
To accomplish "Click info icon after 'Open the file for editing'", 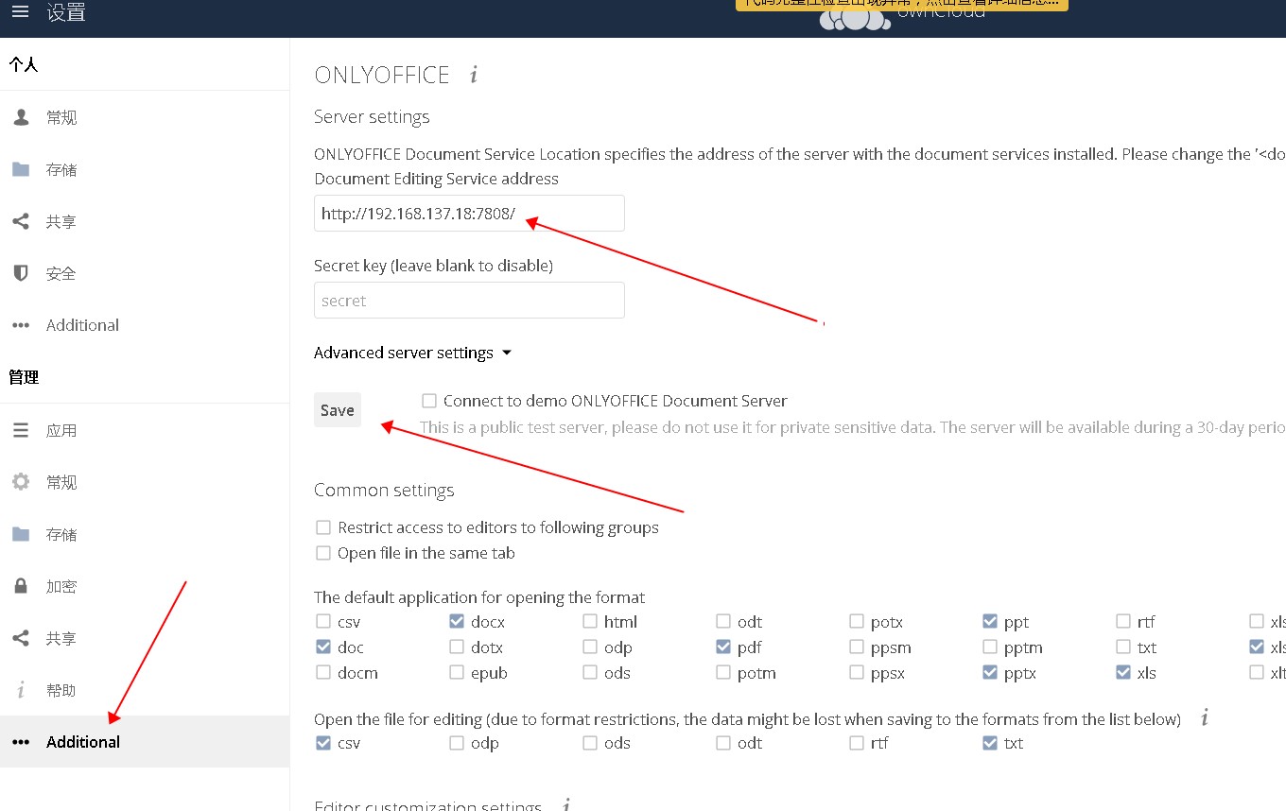I will (1205, 718).
